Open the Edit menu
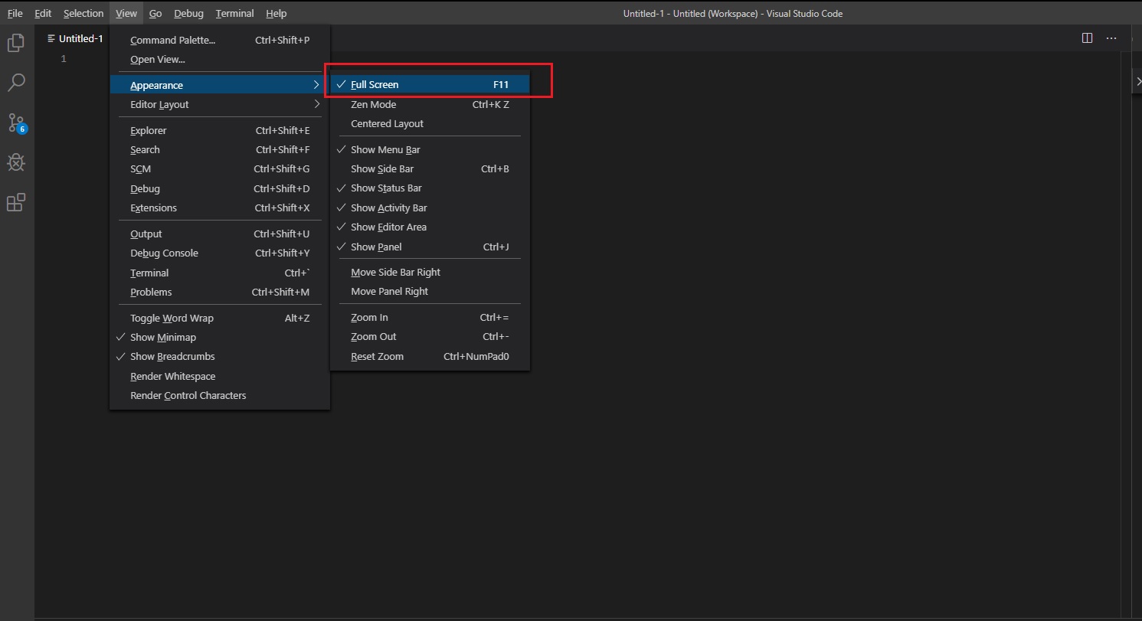 click(x=43, y=13)
